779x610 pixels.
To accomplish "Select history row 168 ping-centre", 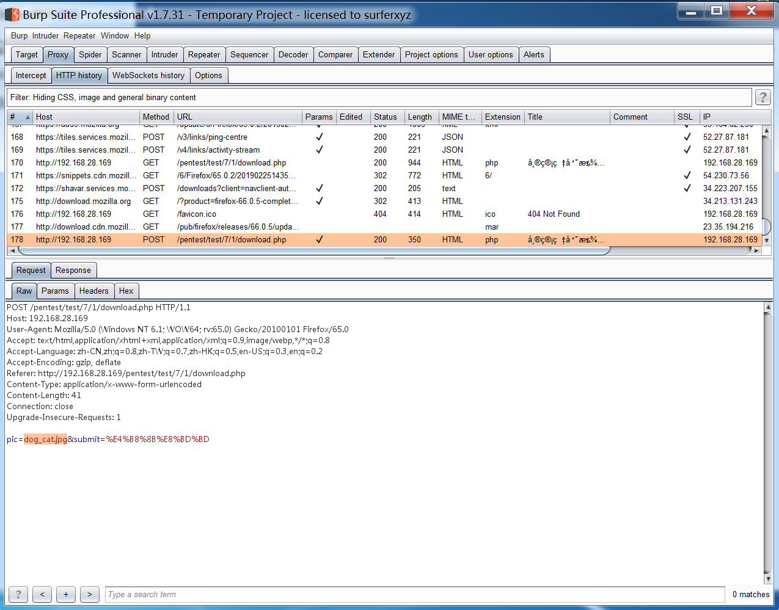I will tap(385, 137).
